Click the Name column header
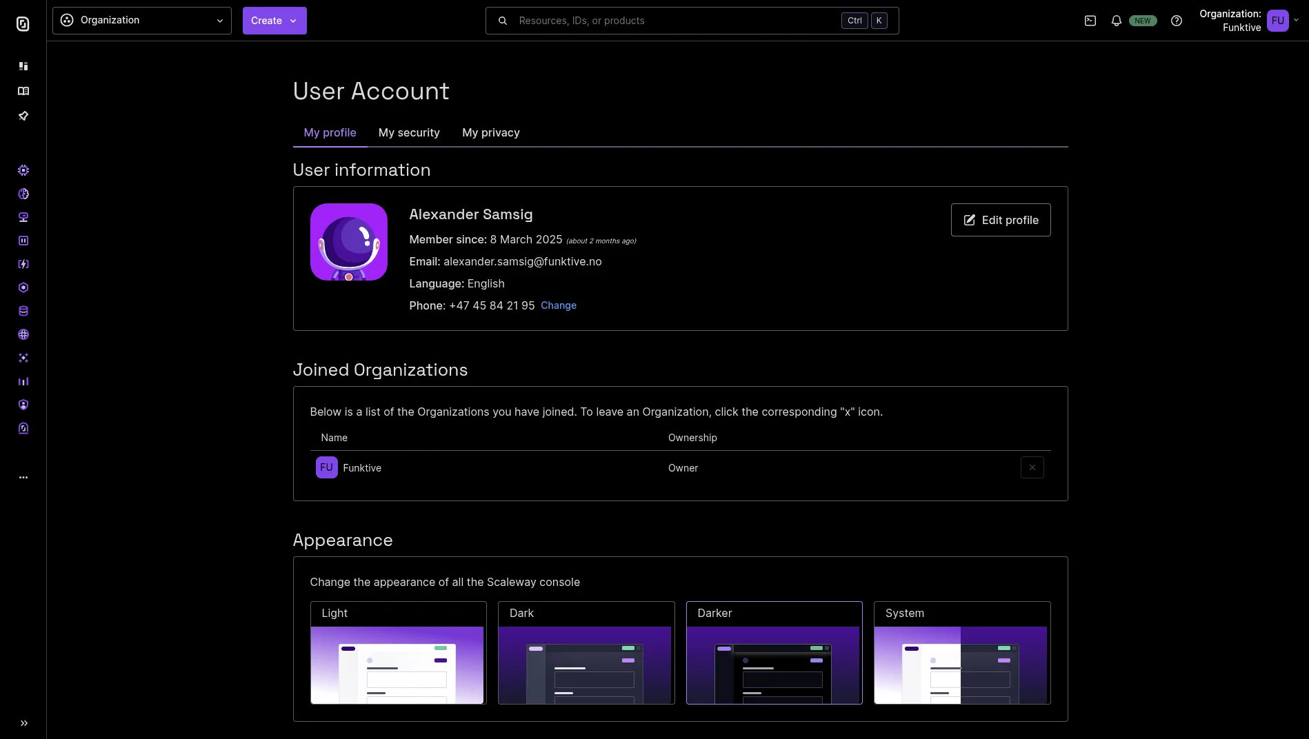The image size is (1309, 739). (x=334, y=438)
